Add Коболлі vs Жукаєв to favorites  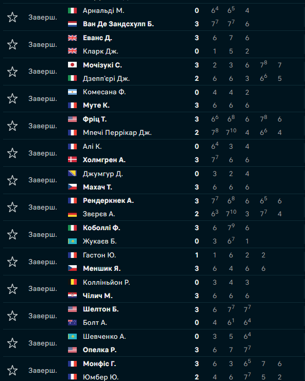12,234
